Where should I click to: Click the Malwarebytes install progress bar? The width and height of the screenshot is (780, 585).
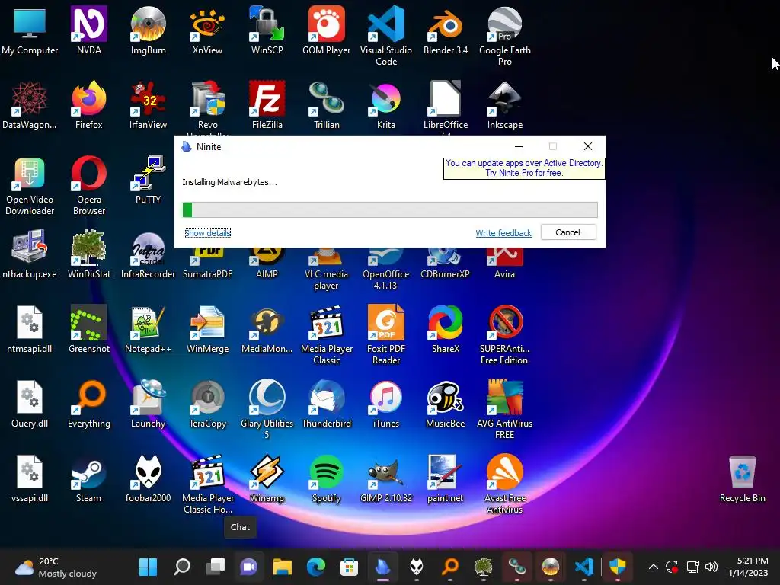(x=390, y=209)
